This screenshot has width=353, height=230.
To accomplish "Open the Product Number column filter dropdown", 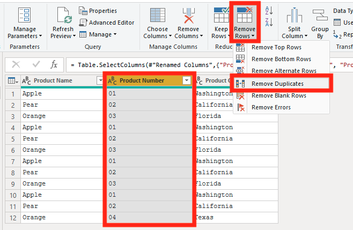I will (x=186, y=81).
